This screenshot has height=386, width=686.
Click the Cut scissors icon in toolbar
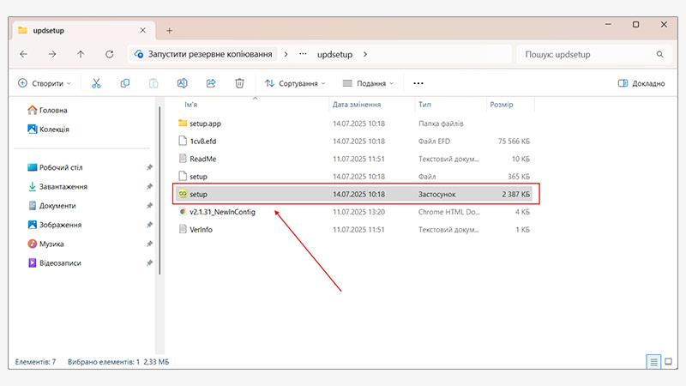point(96,83)
